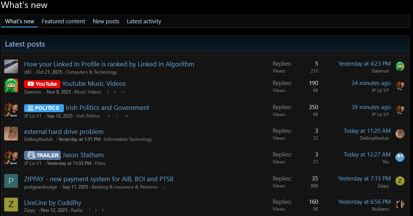Select the Latest activity tab
Image resolution: width=413 pixels, height=216 pixels.
(144, 21)
